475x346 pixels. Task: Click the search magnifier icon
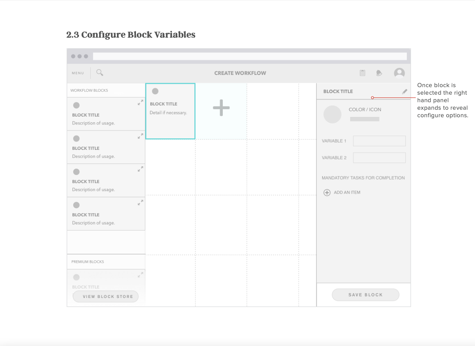click(x=100, y=73)
